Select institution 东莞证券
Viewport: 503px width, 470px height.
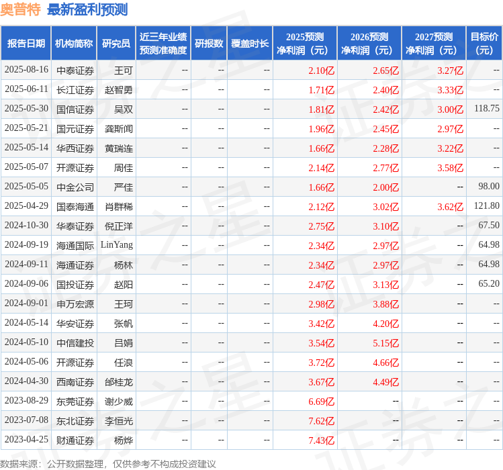pos(75,402)
